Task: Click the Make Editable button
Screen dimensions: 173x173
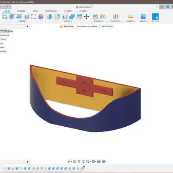Action: click(107, 26)
